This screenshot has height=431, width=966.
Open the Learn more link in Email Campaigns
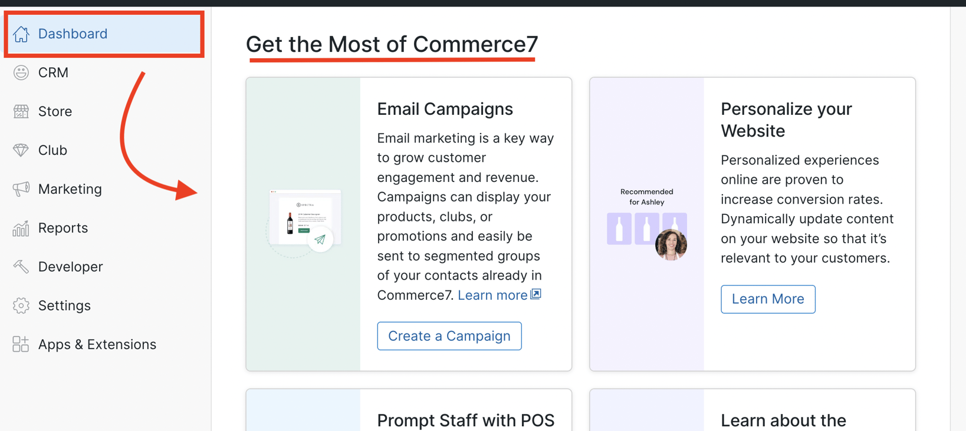(492, 294)
